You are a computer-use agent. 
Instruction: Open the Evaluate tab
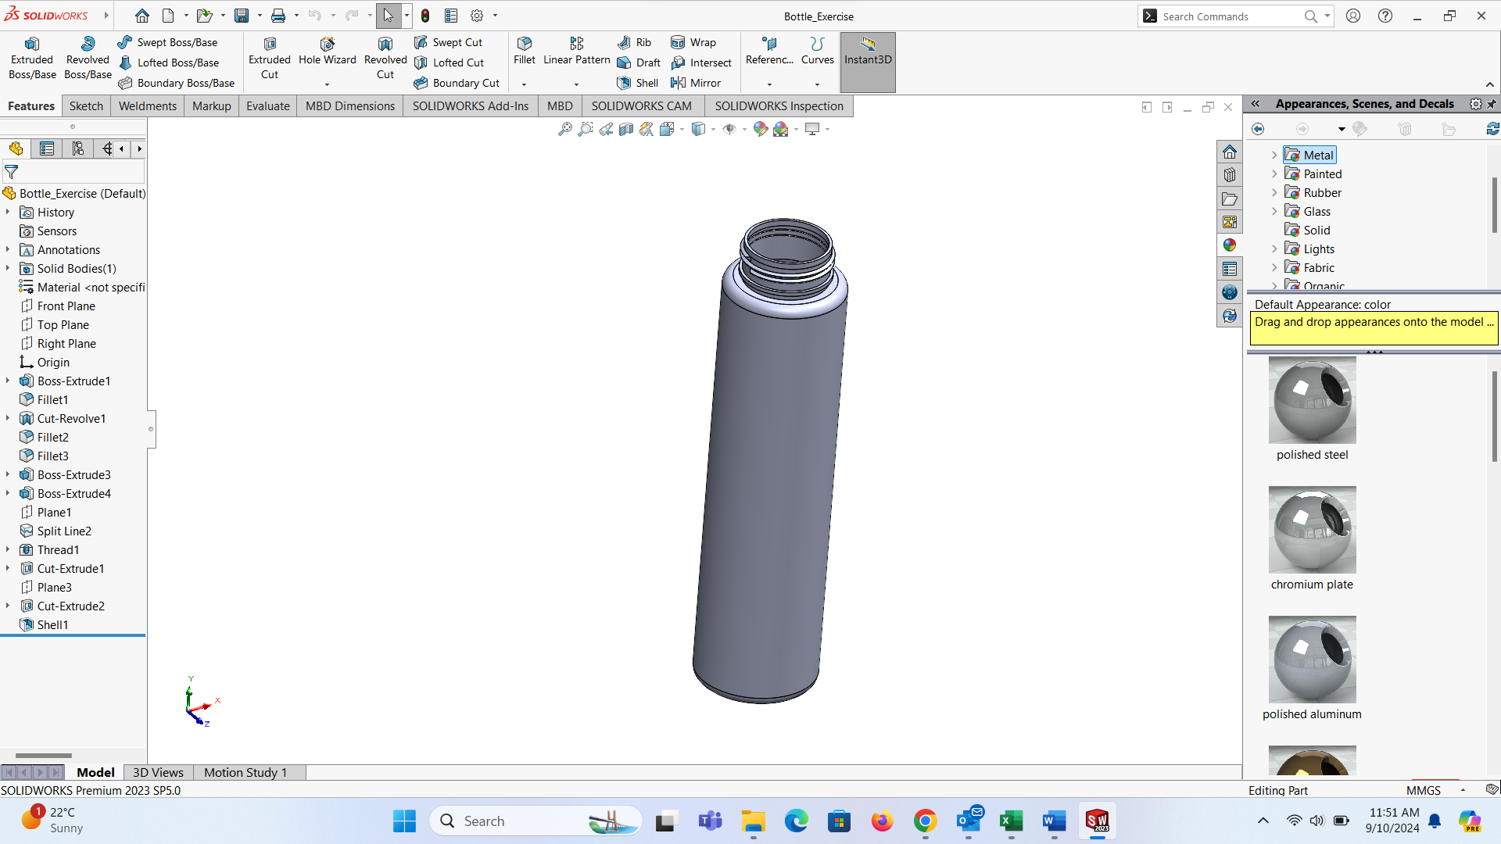[x=267, y=106]
